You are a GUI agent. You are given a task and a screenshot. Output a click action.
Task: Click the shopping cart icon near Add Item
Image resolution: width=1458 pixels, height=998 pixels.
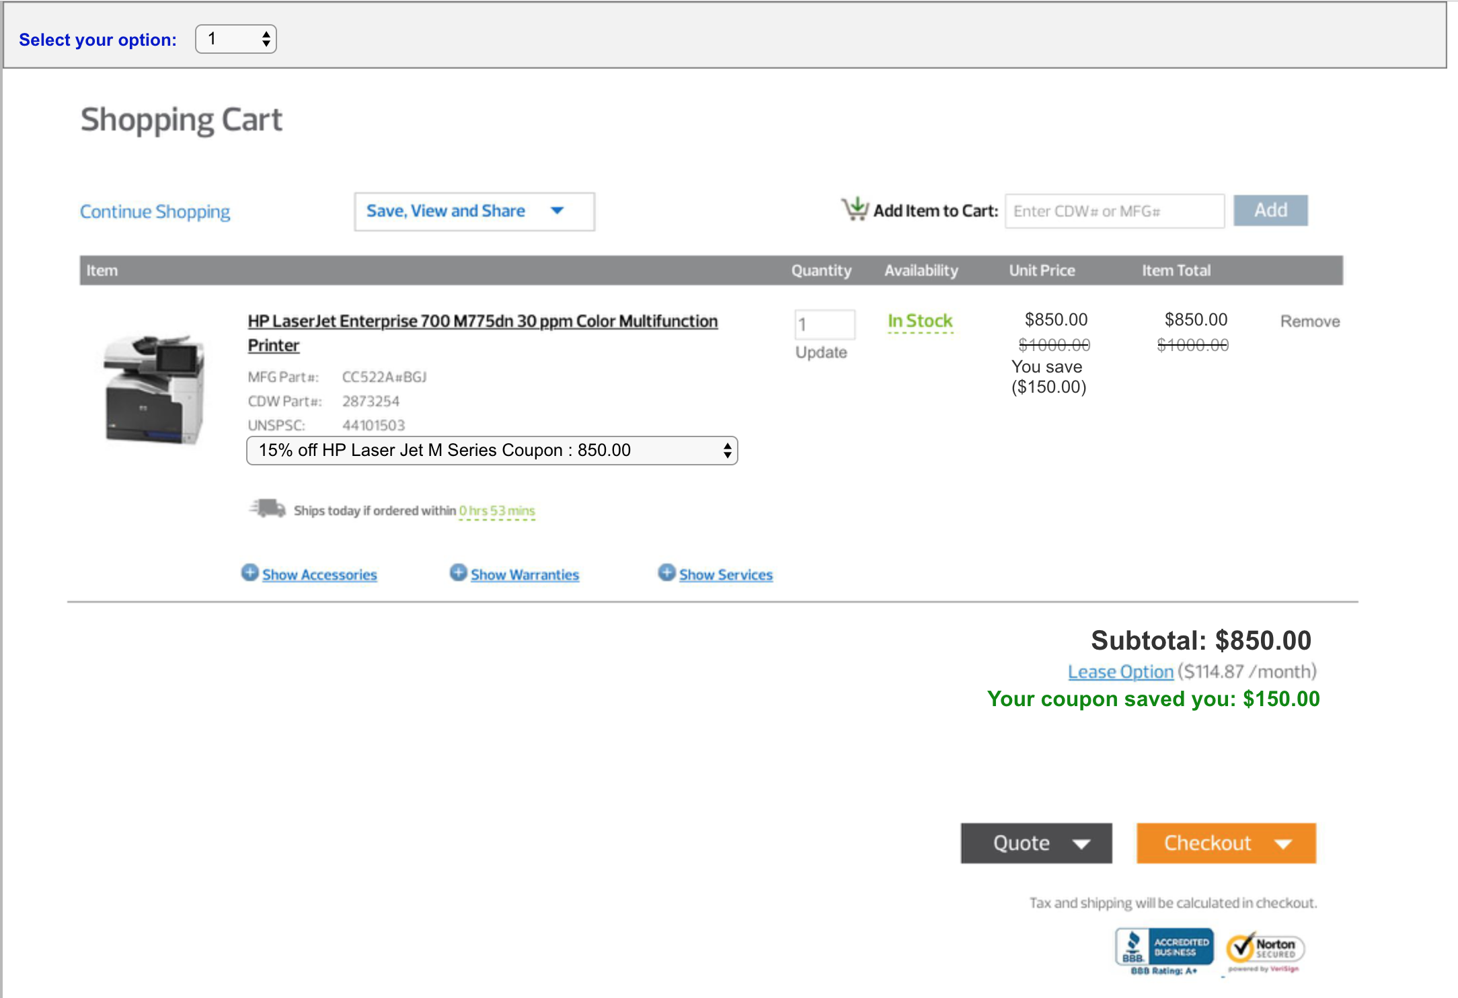pos(855,209)
